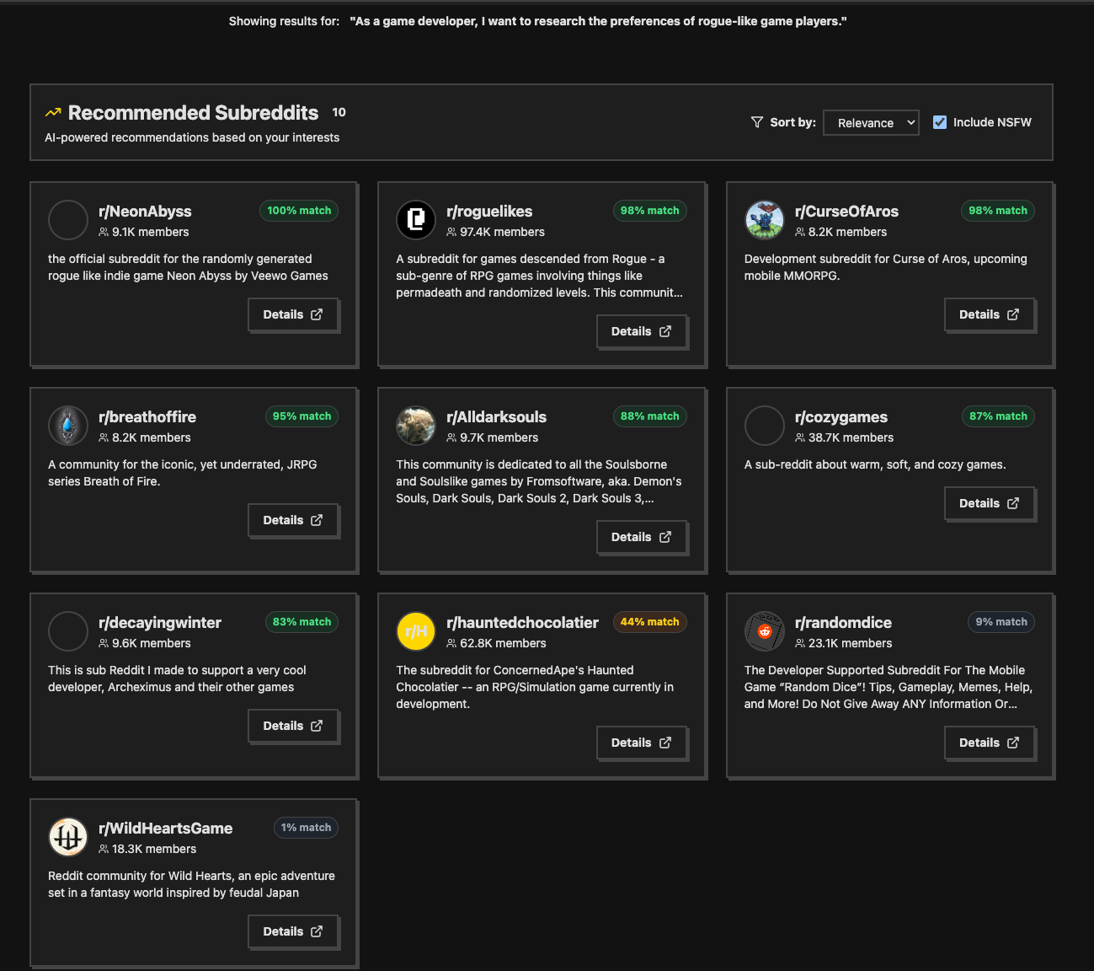Click the filter funnel icon beside Sort by

coord(756,122)
